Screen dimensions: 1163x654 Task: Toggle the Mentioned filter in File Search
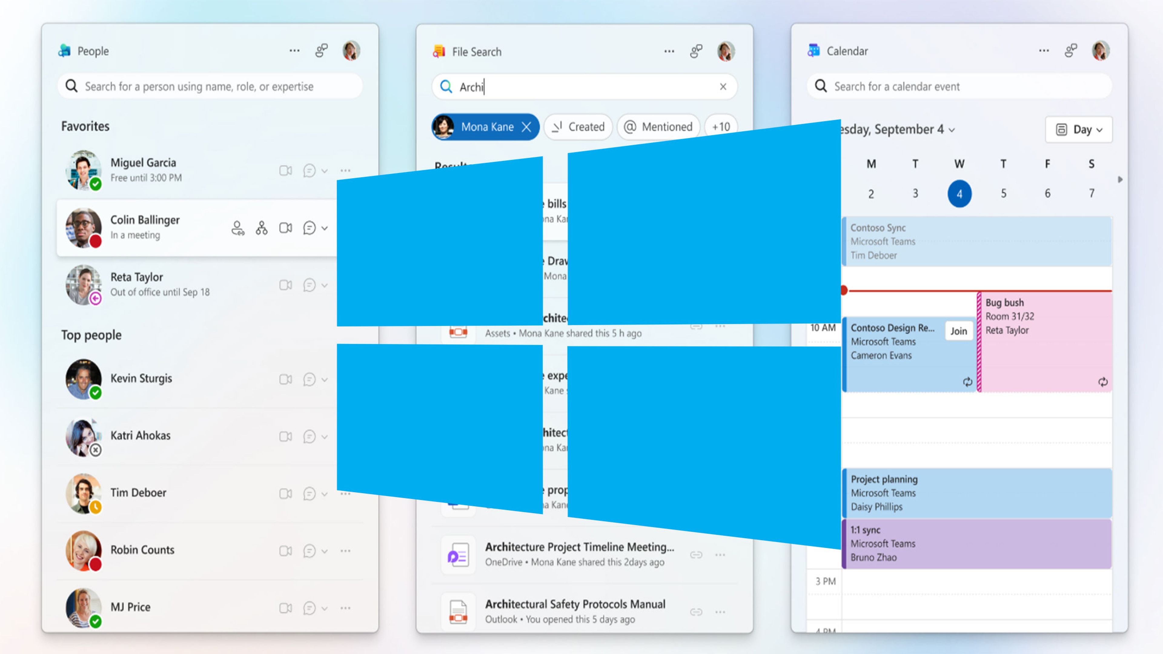click(x=658, y=127)
